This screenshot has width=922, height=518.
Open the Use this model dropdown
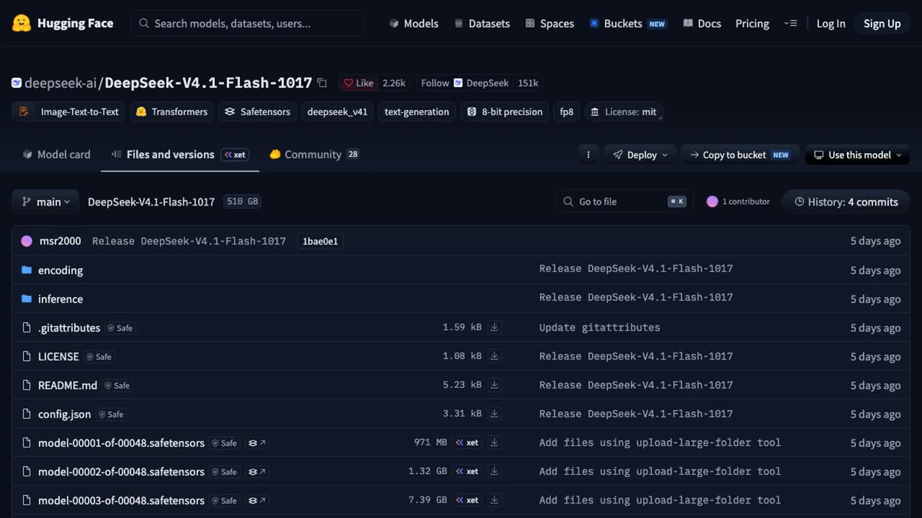(857, 155)
